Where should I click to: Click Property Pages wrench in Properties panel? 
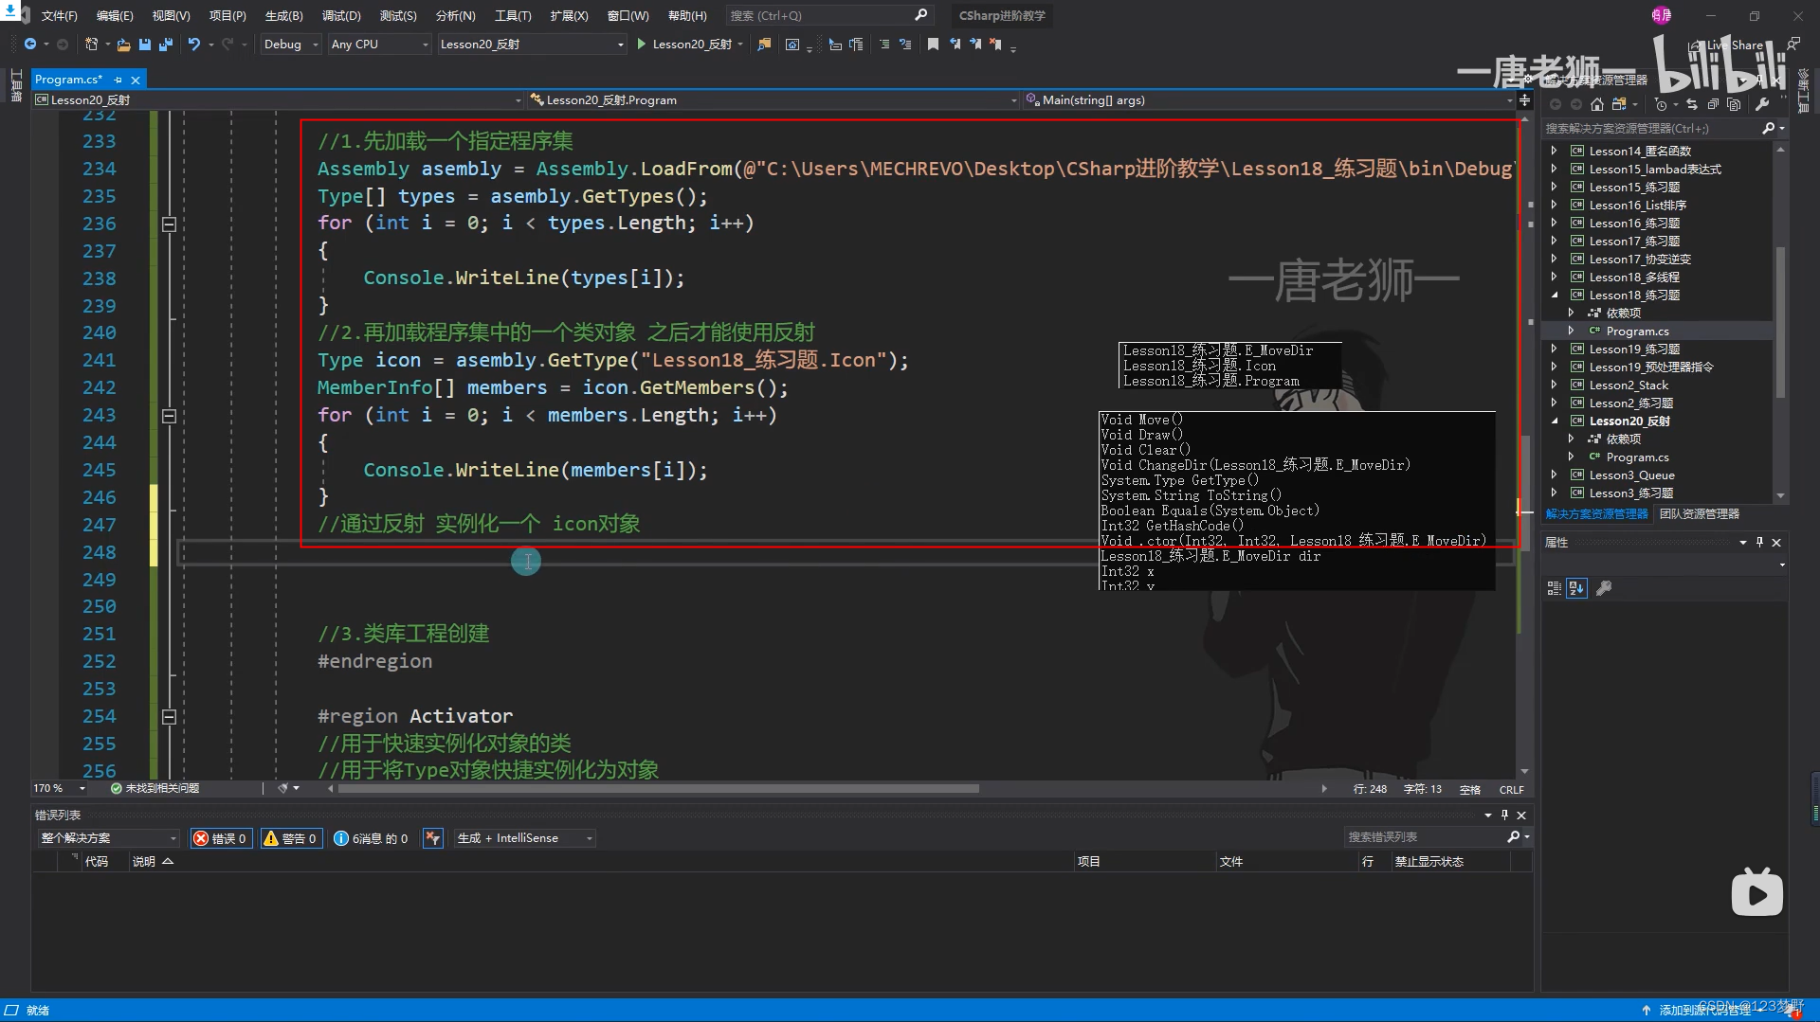coord(1604,588)
